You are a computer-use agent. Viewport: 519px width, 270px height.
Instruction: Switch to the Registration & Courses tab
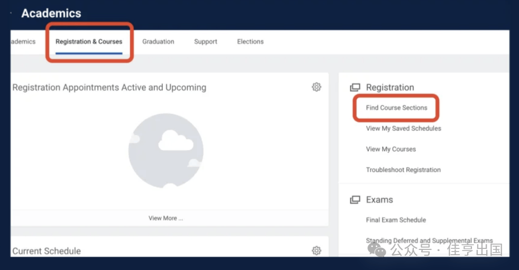[x=89, y=42]
